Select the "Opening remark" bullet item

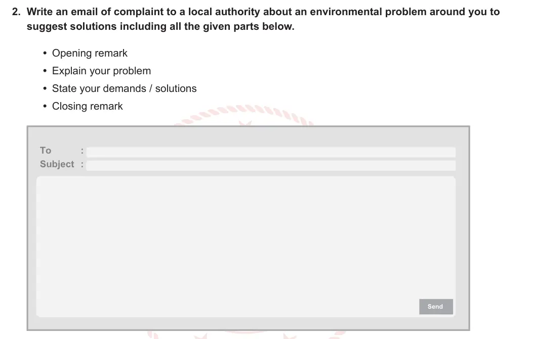[90, 53]
